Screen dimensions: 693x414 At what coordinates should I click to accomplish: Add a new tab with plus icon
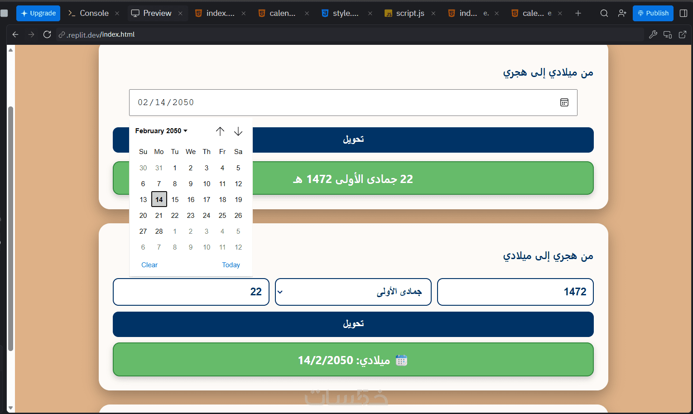[578, 13]
